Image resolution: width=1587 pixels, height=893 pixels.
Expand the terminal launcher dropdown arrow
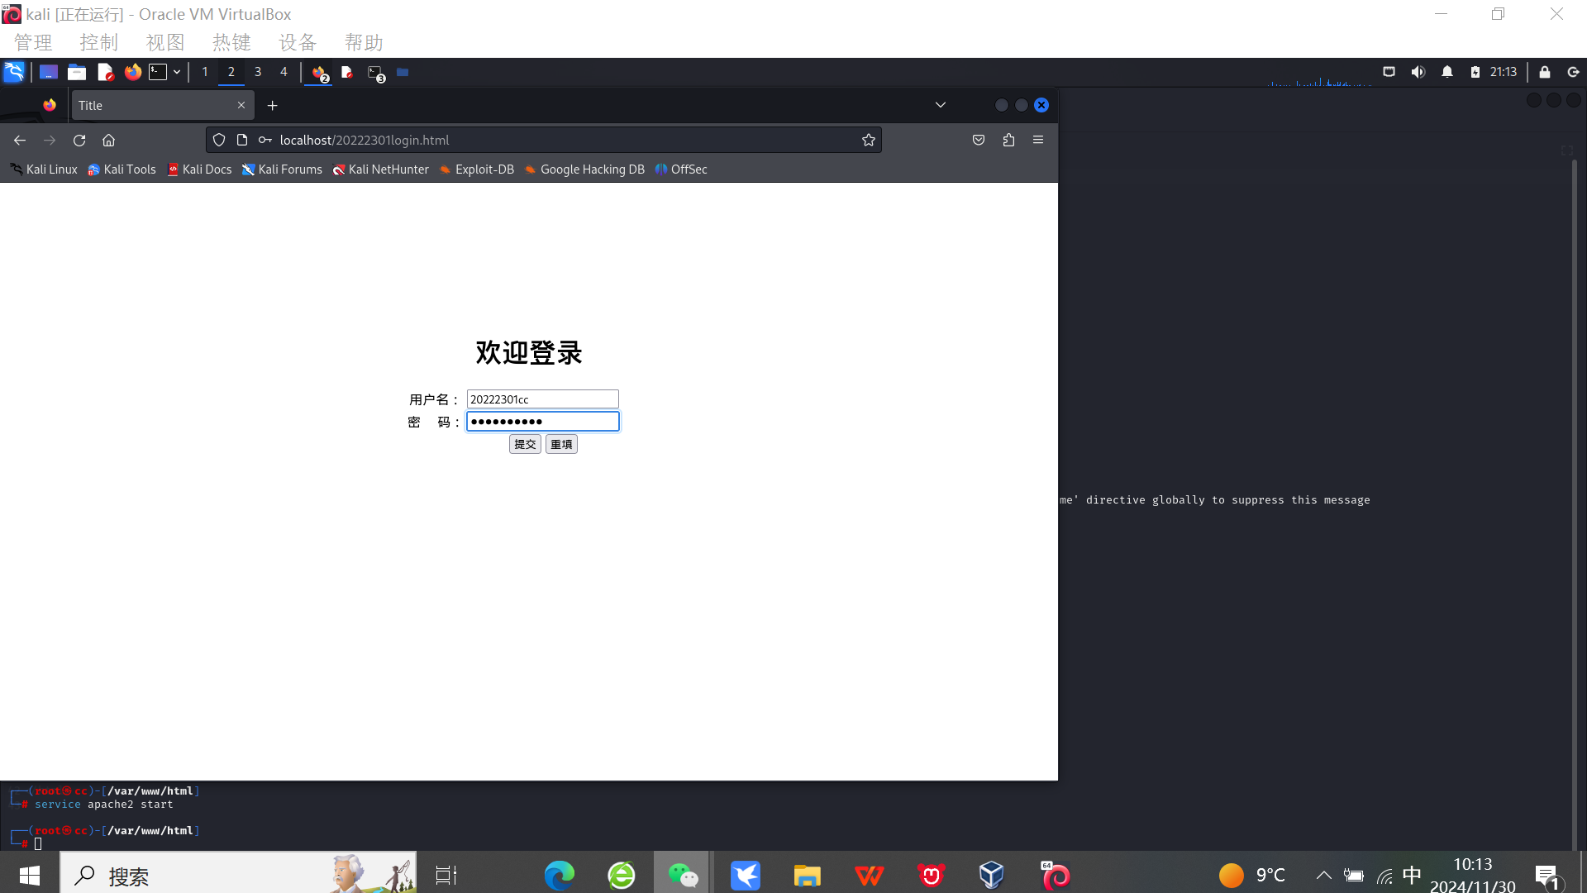(x=177, y=73)
